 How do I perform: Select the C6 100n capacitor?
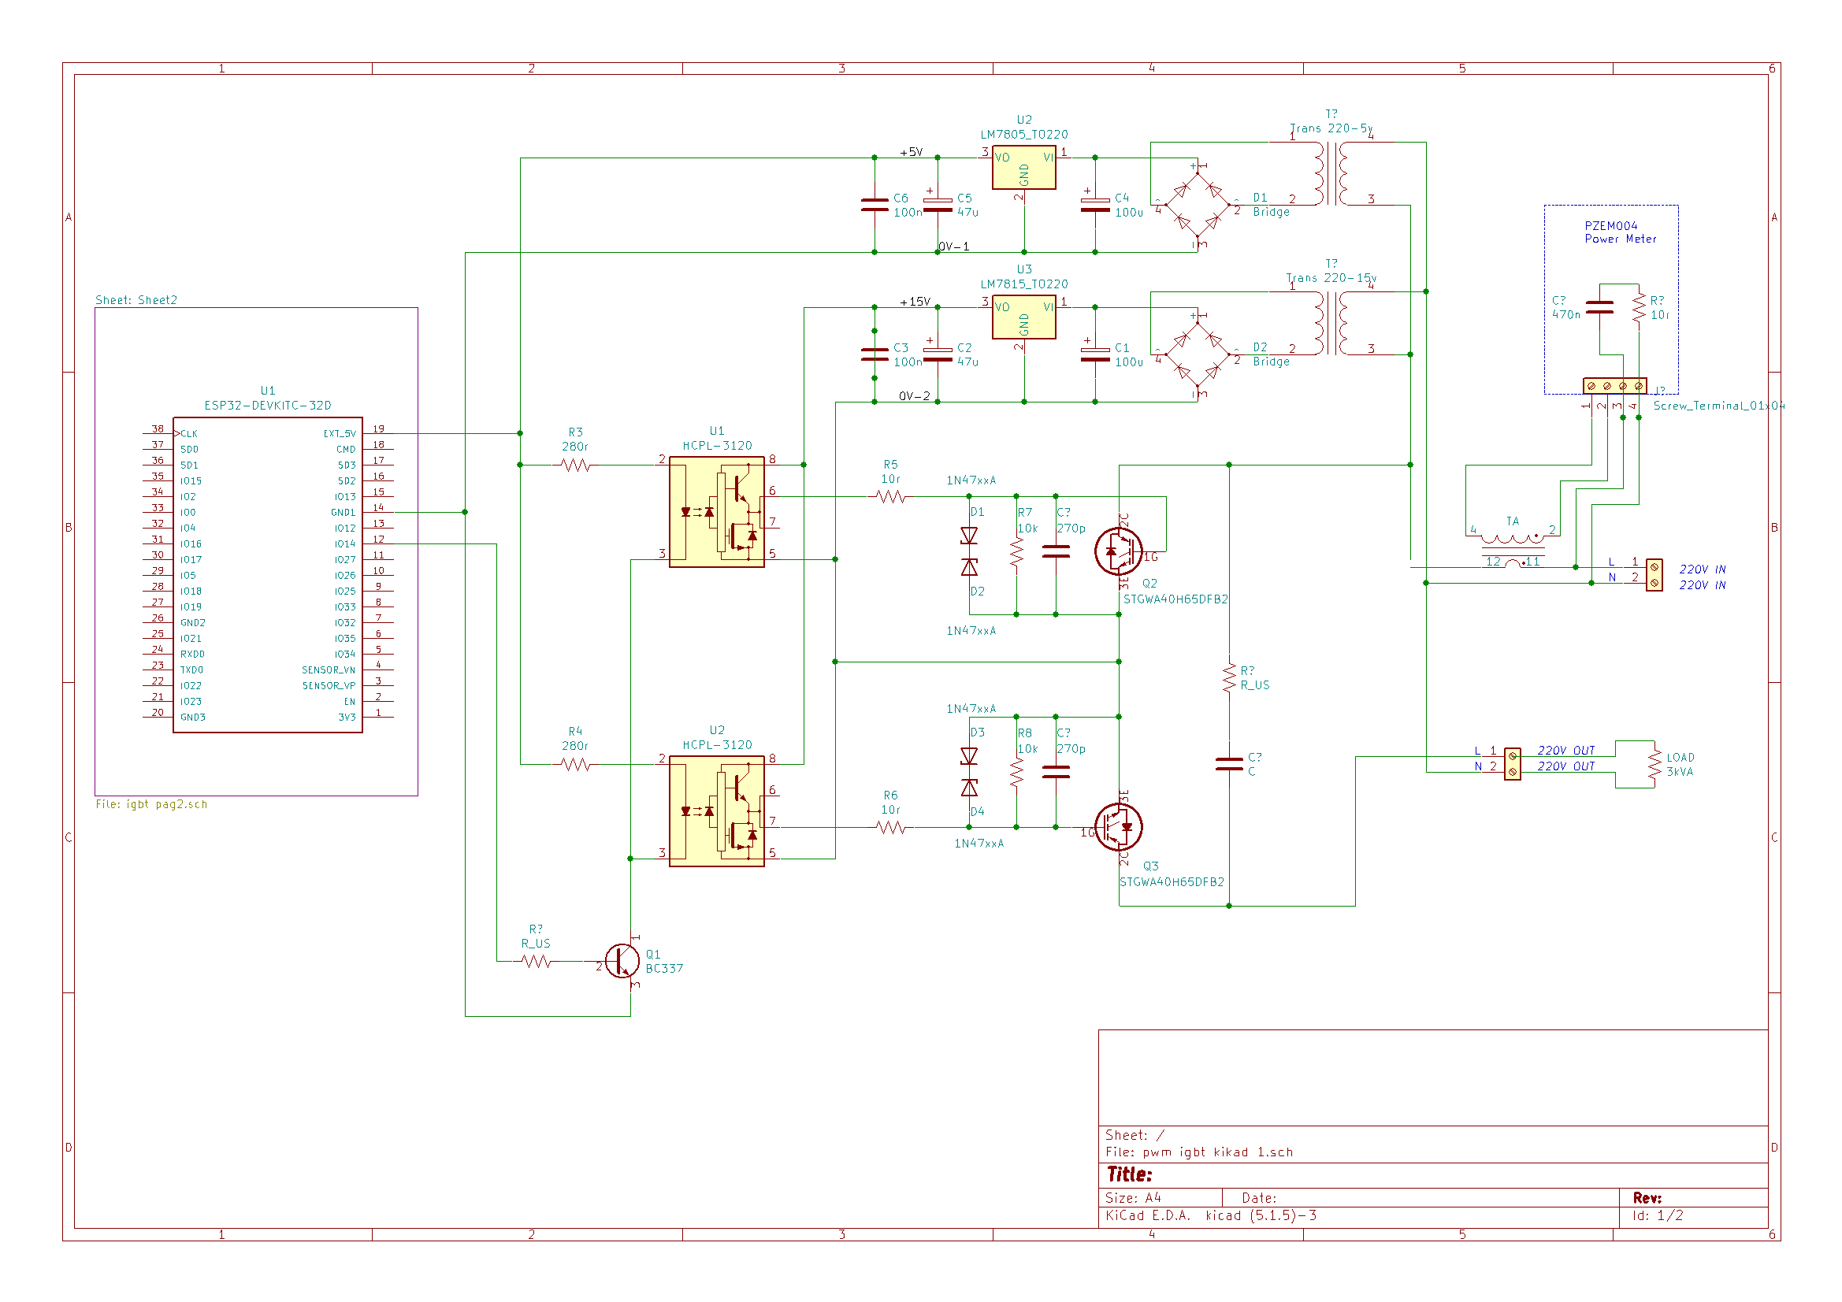pyautogui.click(x=875, y=205)
